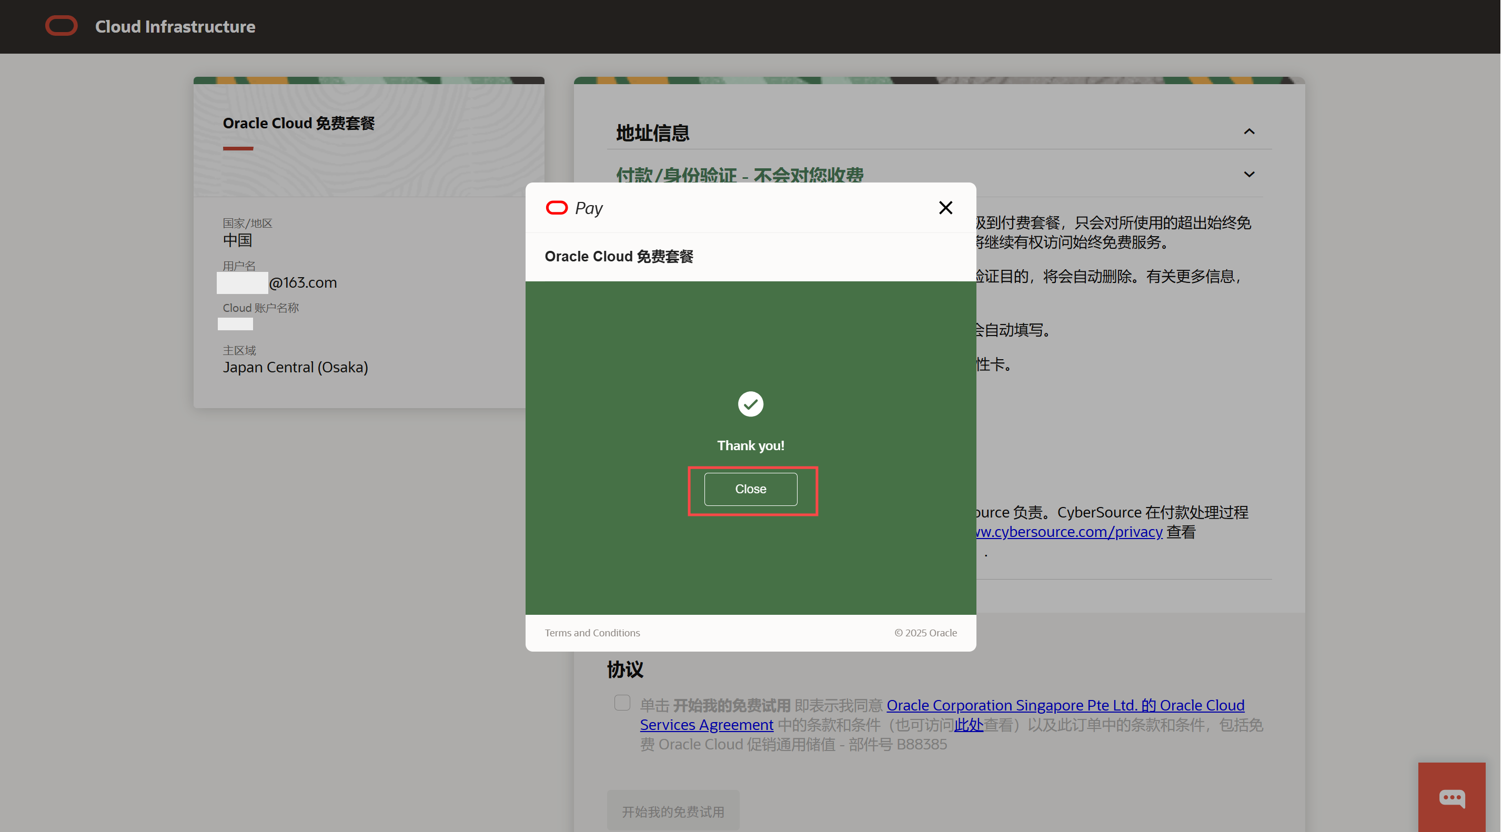
Task: Click the 地址信息 section heading
Action: point(652,133)
